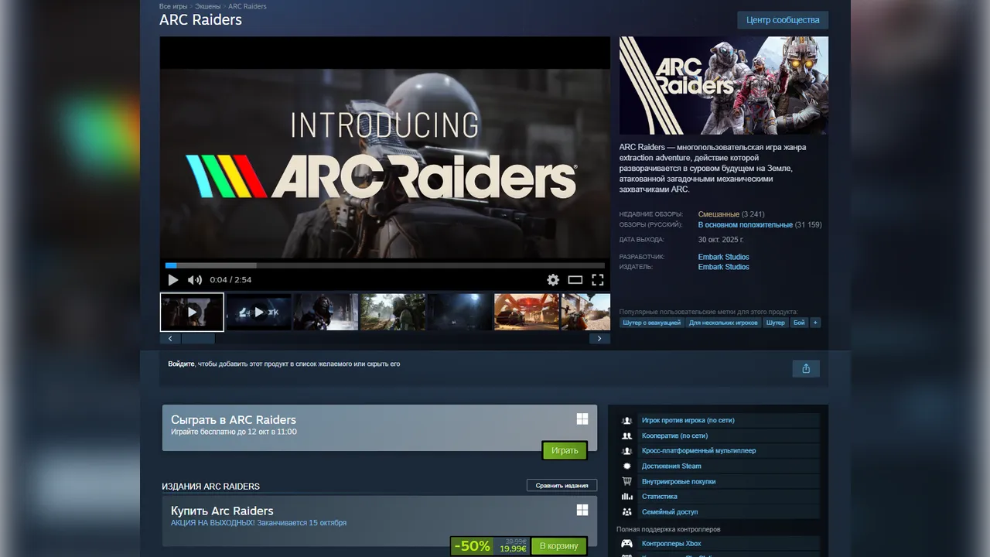
Task: Open В основном положительные reviews link
Action: [x=746, y=225]
